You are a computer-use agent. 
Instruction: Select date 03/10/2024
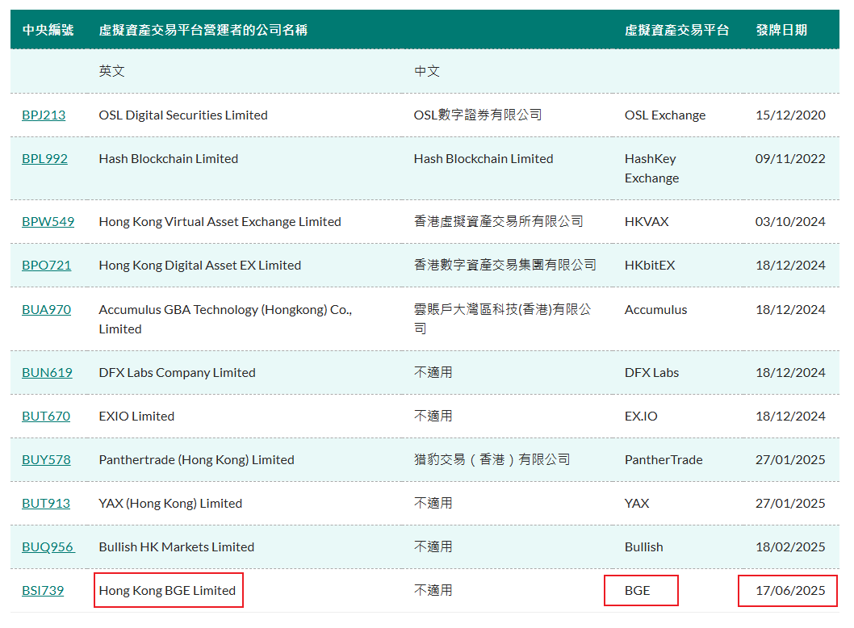coord(790,222)
